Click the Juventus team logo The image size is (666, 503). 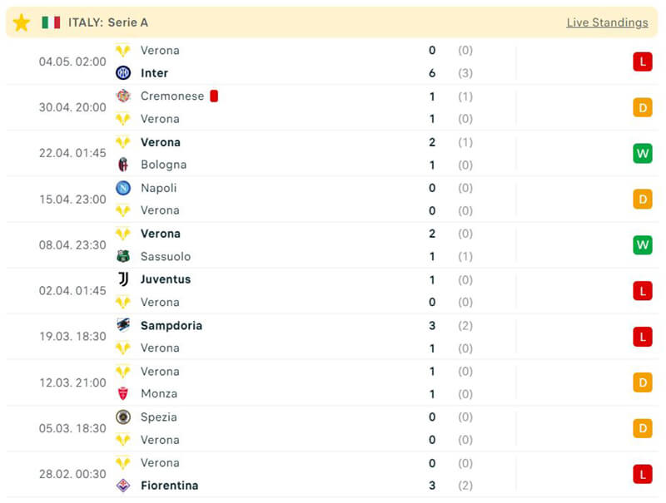123,279
